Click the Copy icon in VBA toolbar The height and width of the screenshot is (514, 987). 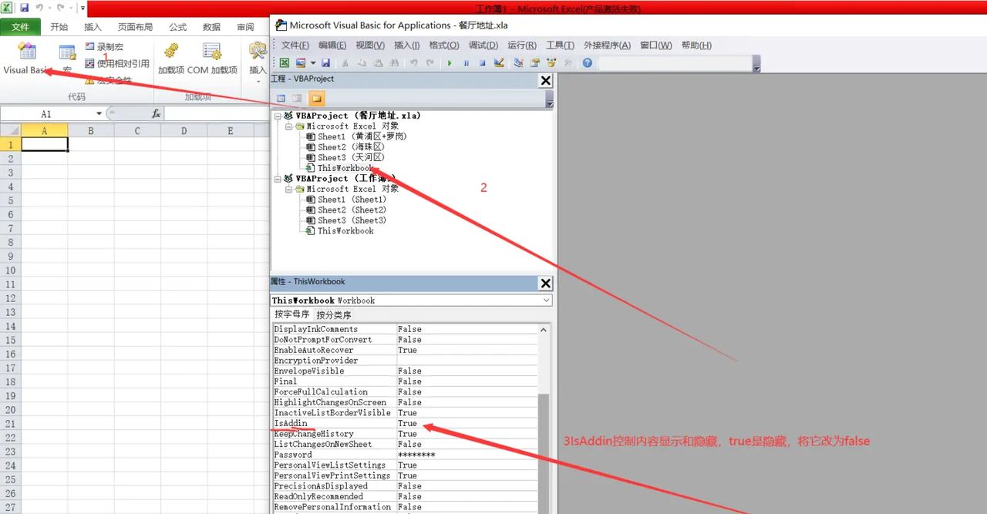362,63
